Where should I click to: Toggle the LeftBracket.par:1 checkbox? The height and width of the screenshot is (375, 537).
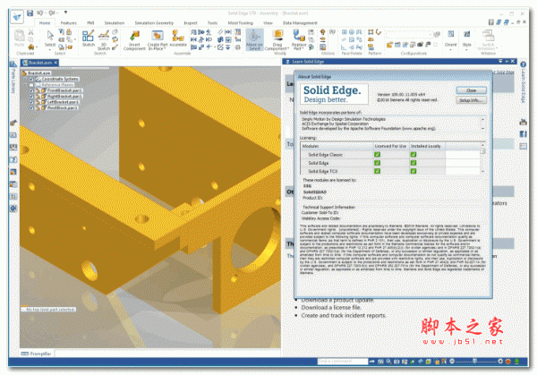click(x=31, y=102)
